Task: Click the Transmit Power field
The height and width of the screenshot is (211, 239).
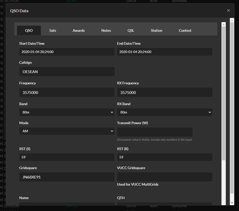Action: (x=154, y=132)
